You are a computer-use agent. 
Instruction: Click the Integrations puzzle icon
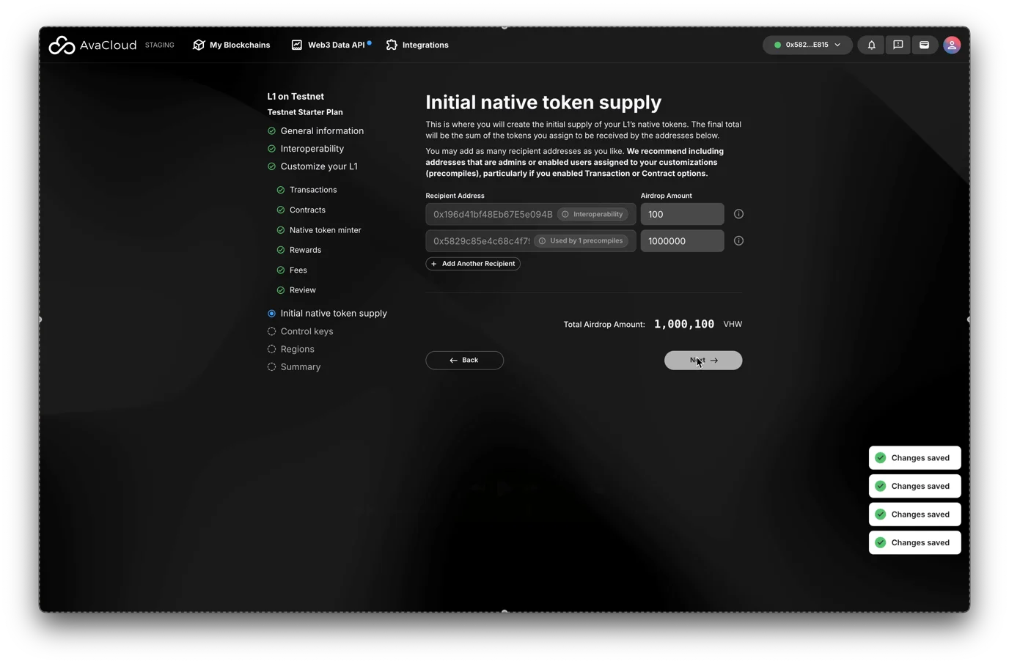(x=392, y=45)
